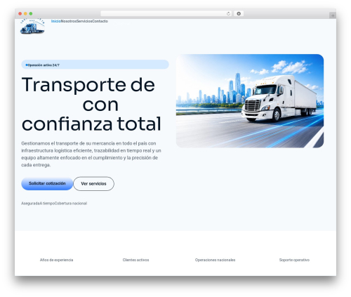Click the browser address bar

[166, 14]
